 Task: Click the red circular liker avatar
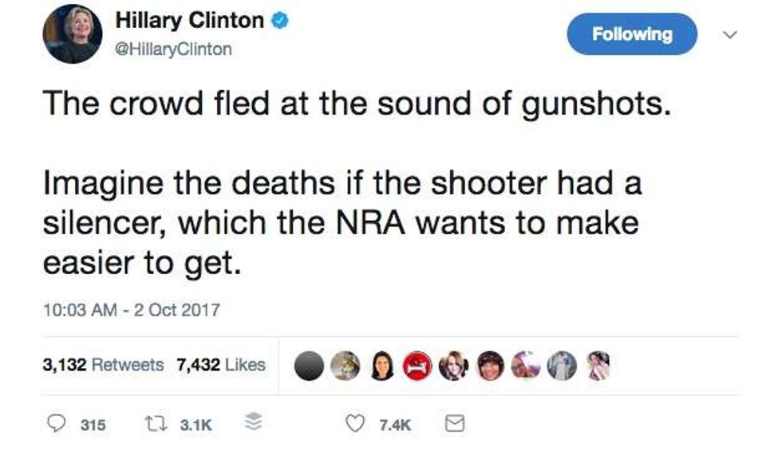point(416,365)
